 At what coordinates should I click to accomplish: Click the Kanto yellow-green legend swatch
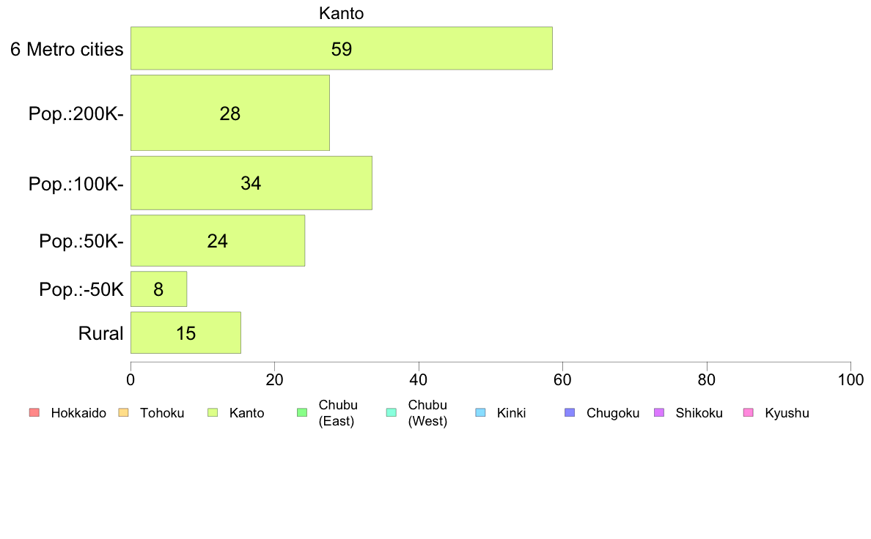213,412
